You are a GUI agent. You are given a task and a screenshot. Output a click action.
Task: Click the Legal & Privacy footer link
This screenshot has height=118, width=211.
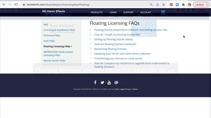click(x=125, y=89)
